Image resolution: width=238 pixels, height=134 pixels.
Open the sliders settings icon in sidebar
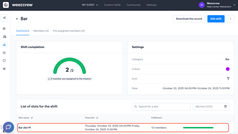tap(4, 69)
